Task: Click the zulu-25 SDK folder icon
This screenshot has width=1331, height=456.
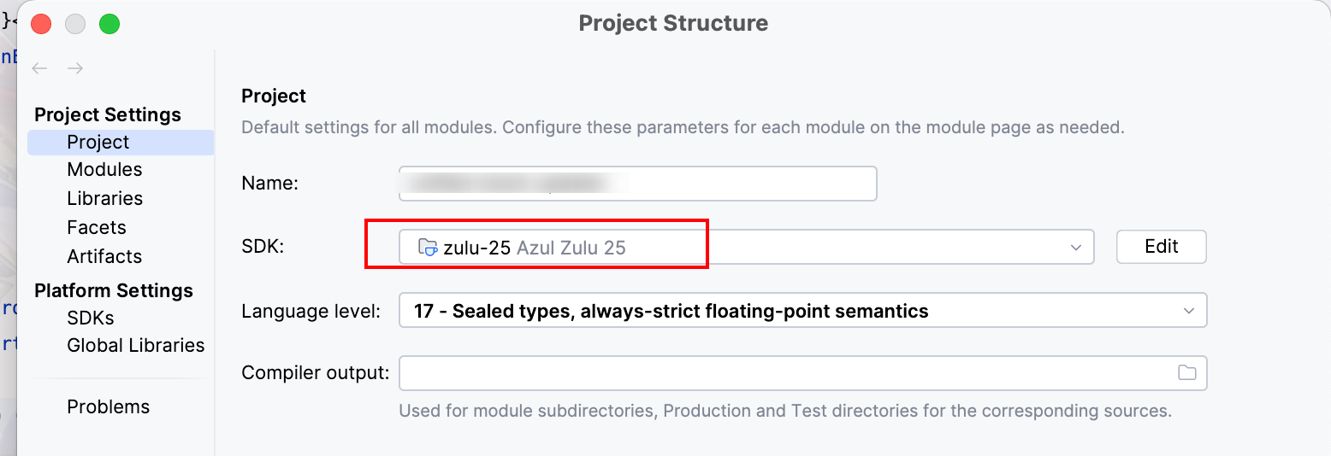Action: (x=427, y=248)
